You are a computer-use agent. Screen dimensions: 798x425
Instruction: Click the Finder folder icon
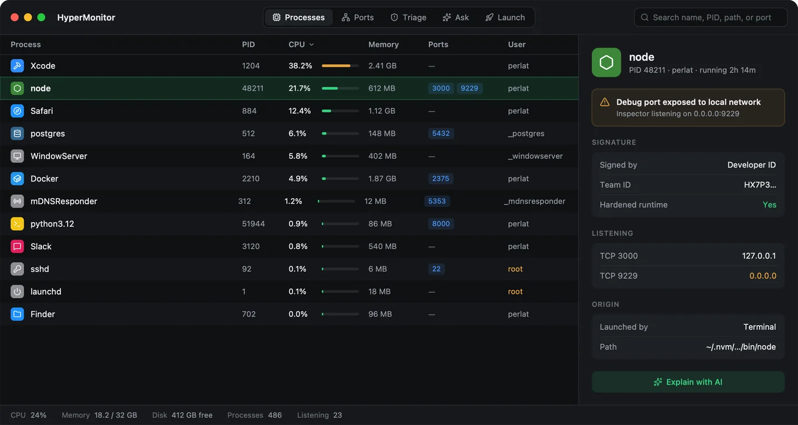point(17,314)
